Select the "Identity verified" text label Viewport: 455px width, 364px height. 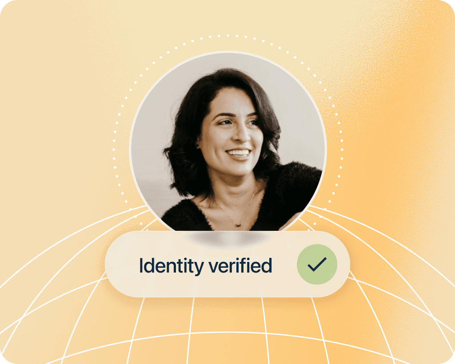click(205, 265)
